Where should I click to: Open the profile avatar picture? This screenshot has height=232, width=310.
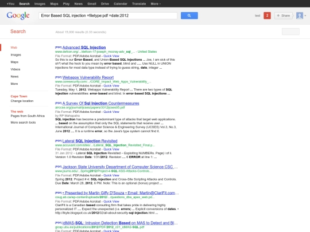pyautogui.click(x=300, y=15)
